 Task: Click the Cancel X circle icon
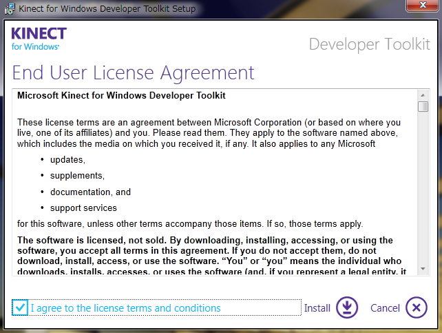tap(417, 307)
